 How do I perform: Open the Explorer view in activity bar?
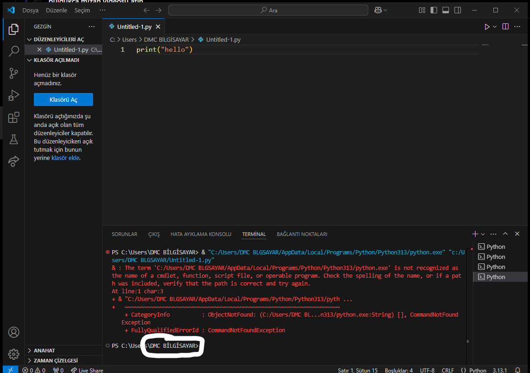tap(14, 29)
